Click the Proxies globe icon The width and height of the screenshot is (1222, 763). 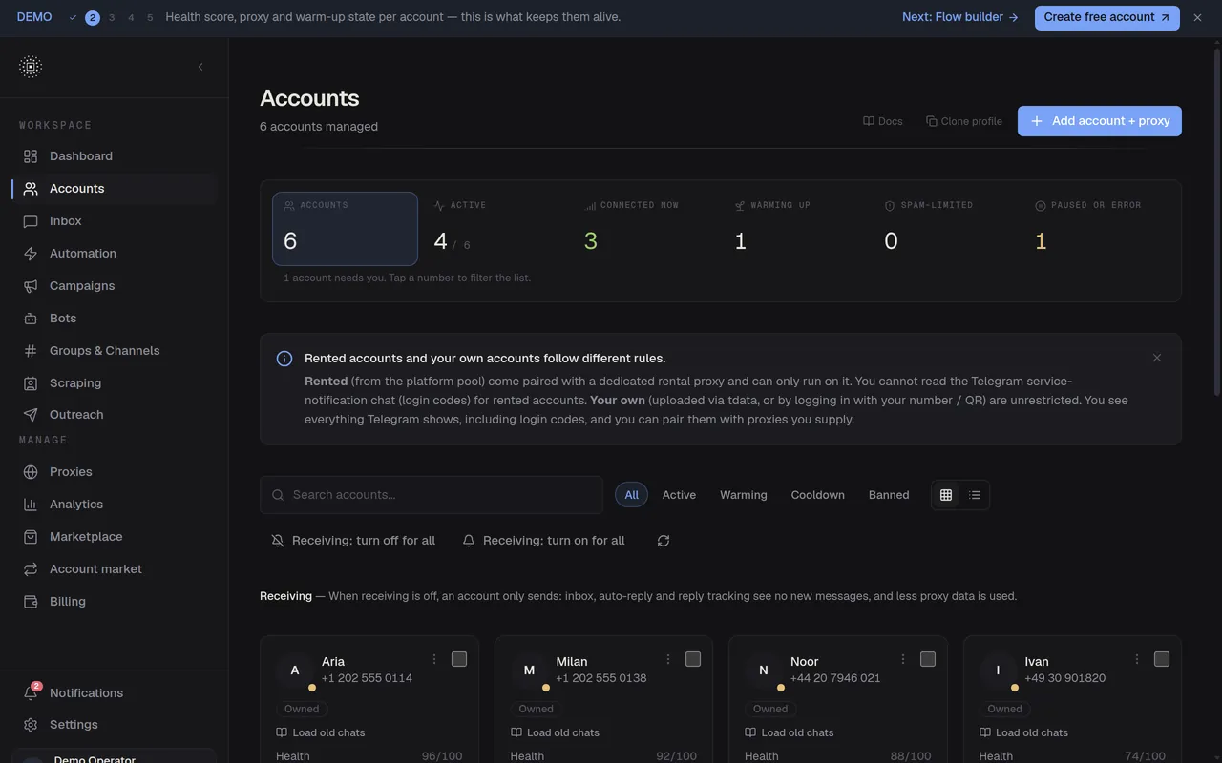click(x=31, y=472)
